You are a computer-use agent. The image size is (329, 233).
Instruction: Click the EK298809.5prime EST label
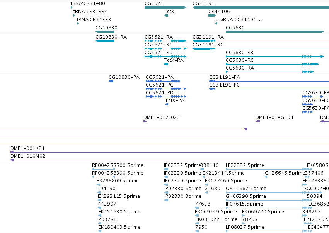[x=118, y=181]
